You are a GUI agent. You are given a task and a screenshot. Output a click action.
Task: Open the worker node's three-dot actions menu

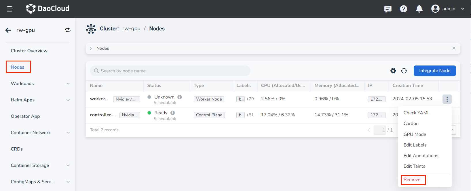pos(447,99)
